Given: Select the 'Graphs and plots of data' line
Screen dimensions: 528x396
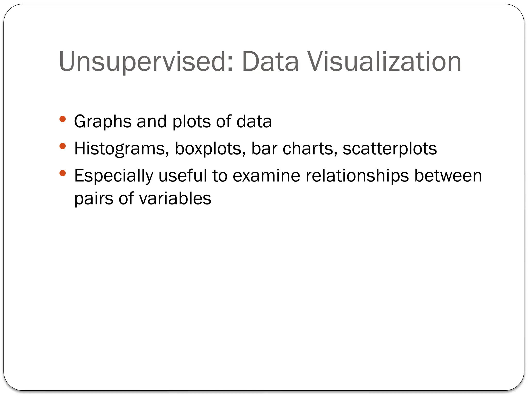Looking at the screenshot, I should click(x=173, y=121).
